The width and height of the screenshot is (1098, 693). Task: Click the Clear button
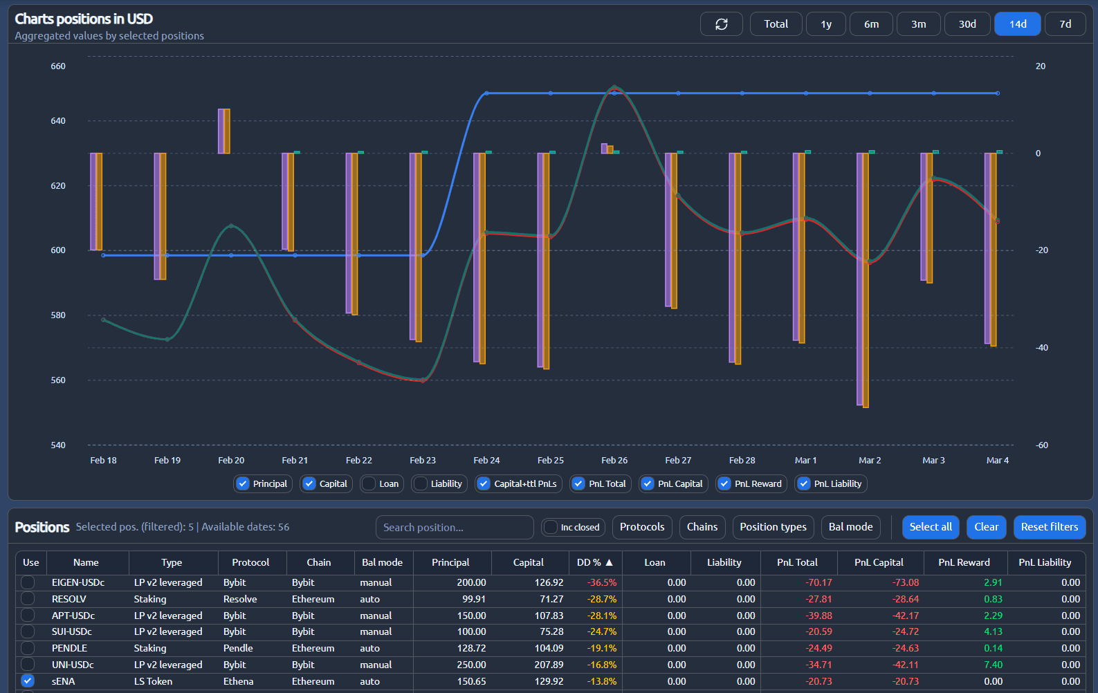click(986, 527)
